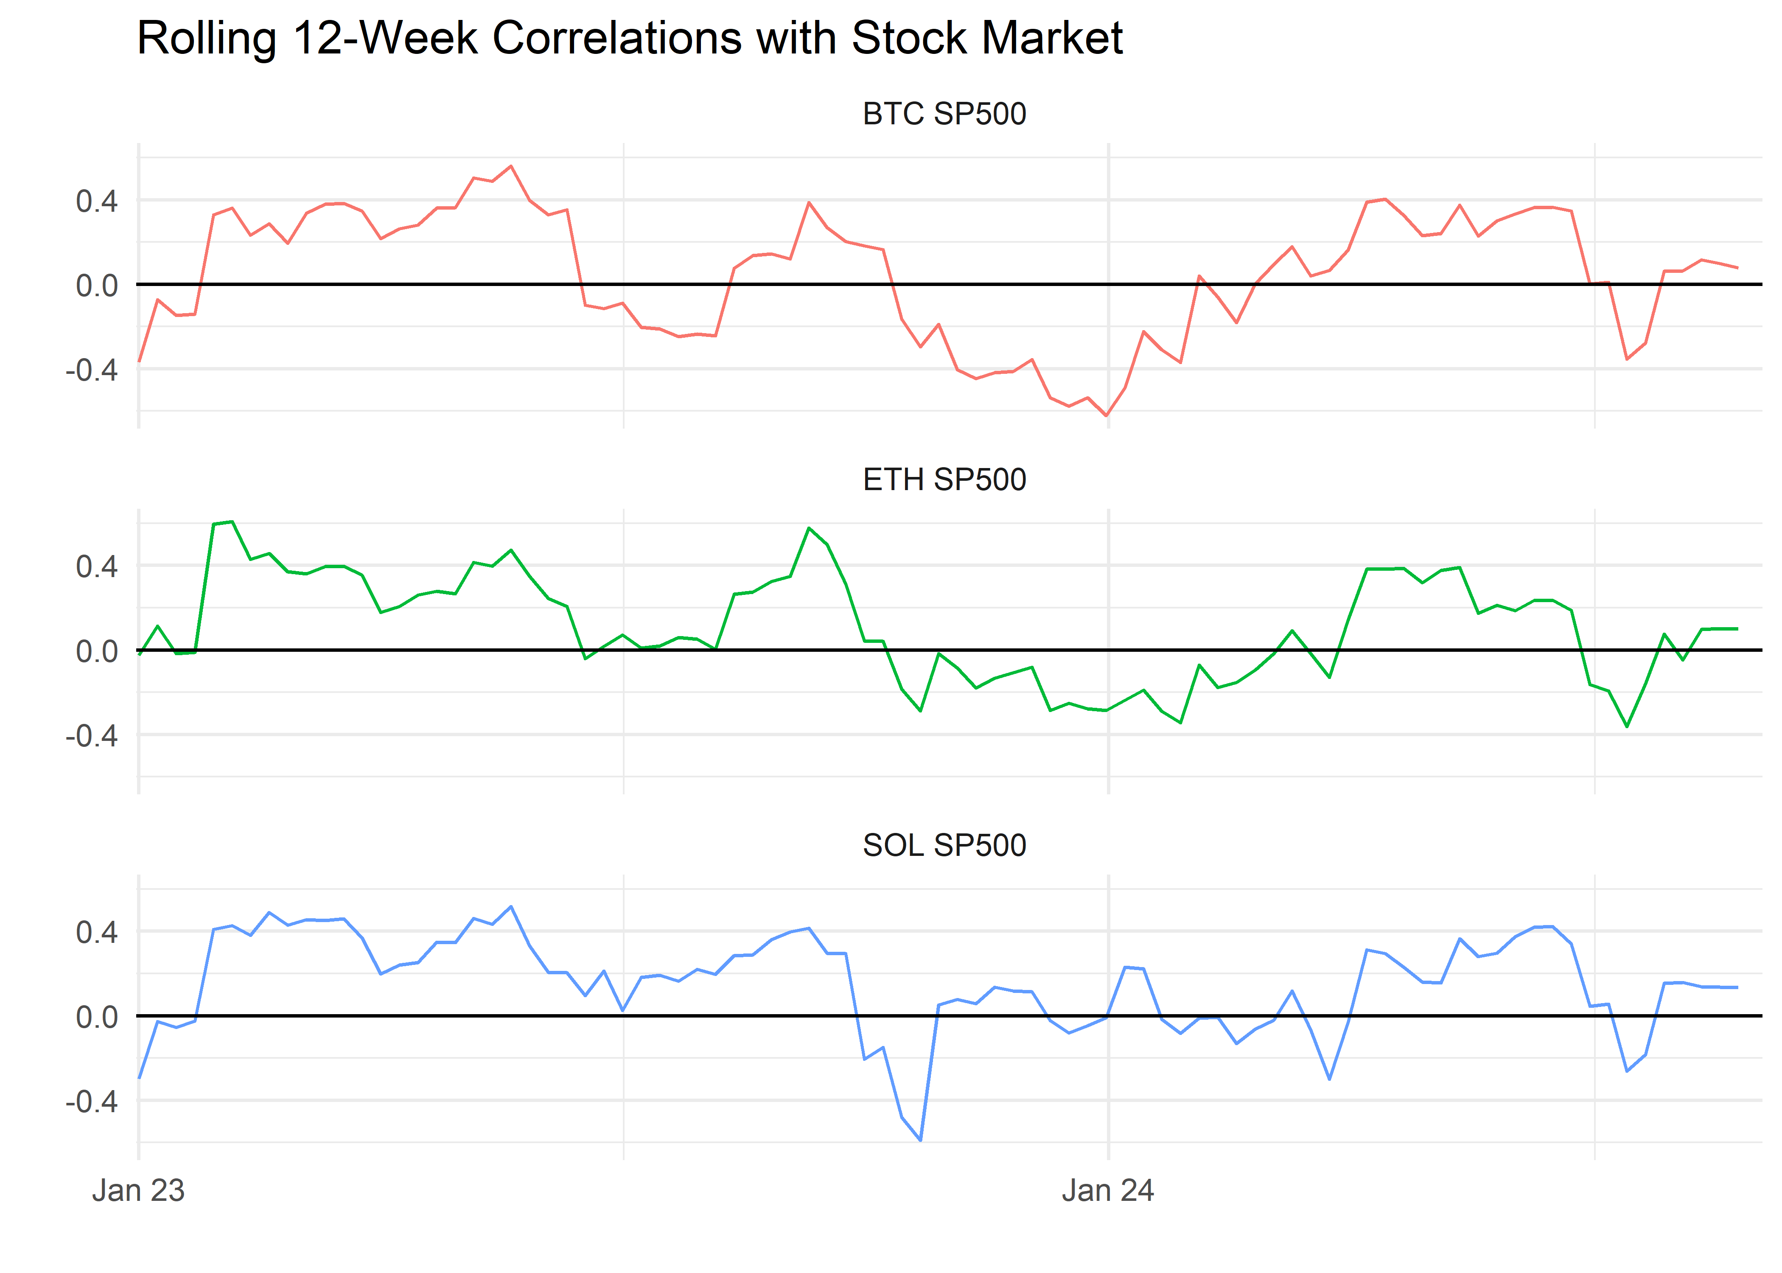This screenshot has width=1782, height=1273.
Task: Click the -0.4 y-axis label in SOL panel
Action: 92,1101
